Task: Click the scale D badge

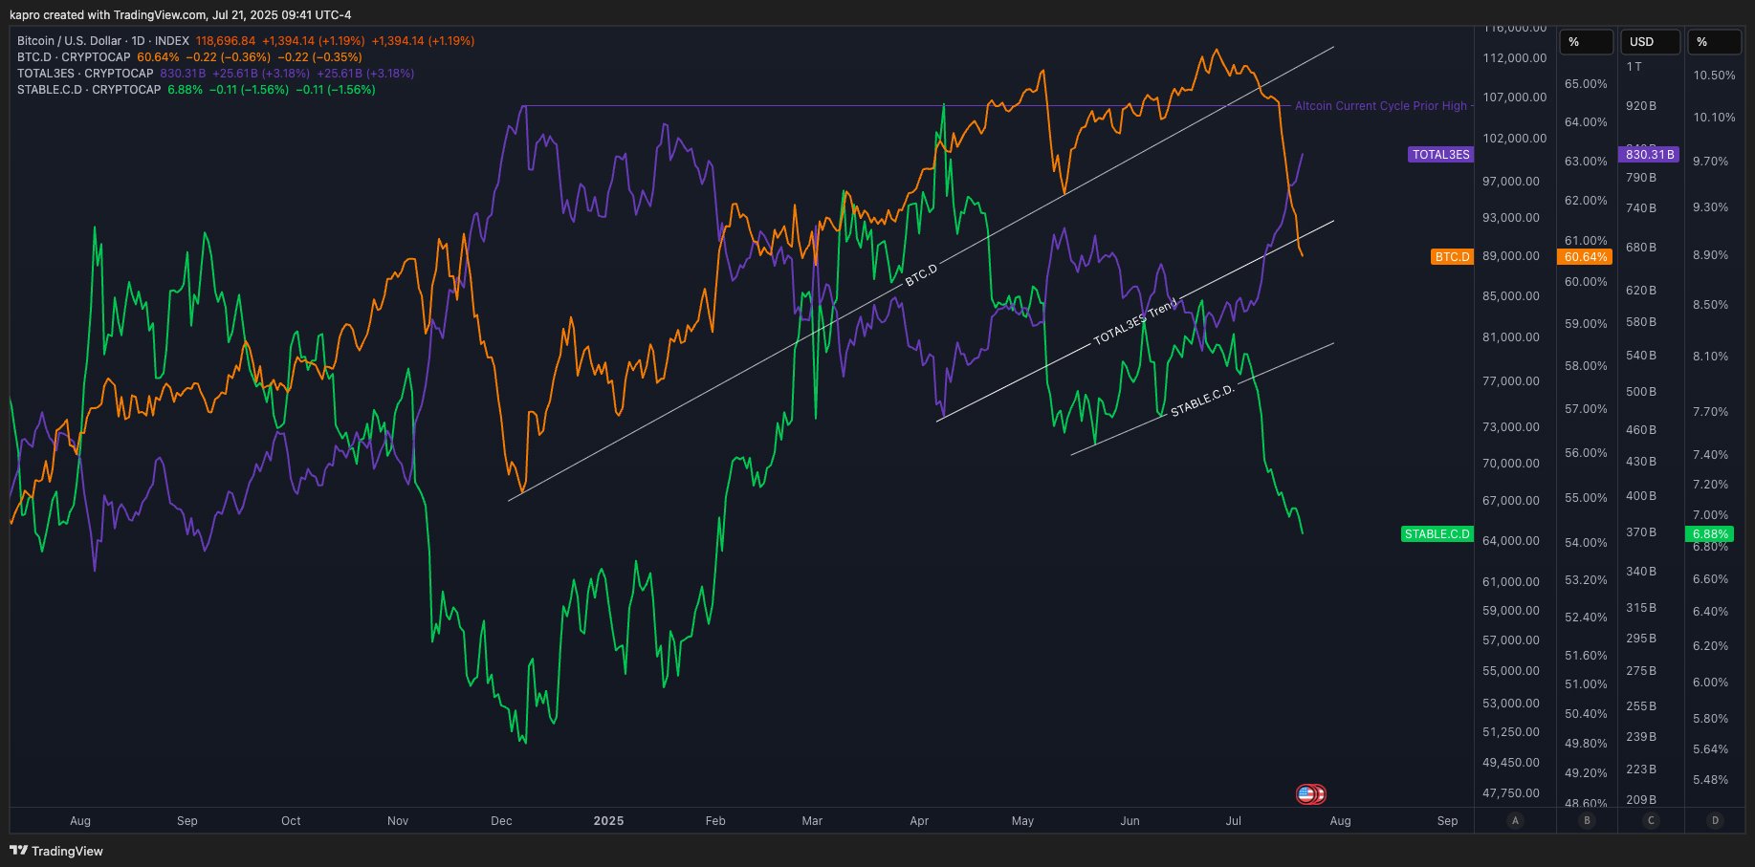Action: pos(1715,820)
